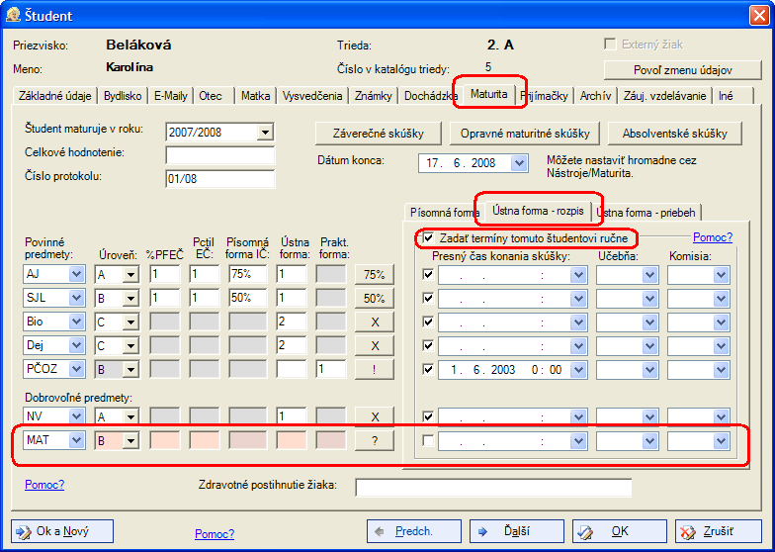The height and width of the screenshot is (552, 775).
Task: Expand the Dej subject dropdown
Action: point(77,345)
